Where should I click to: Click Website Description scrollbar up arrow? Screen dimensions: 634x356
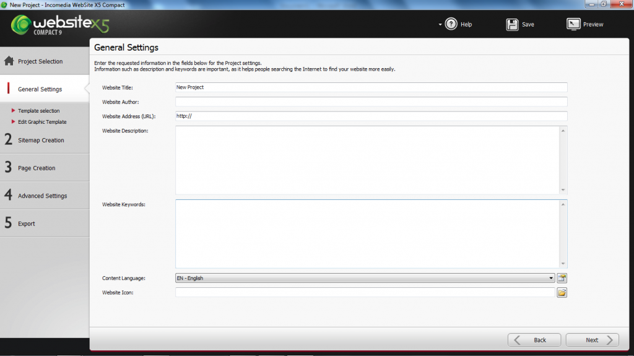[x=563, y=131]
